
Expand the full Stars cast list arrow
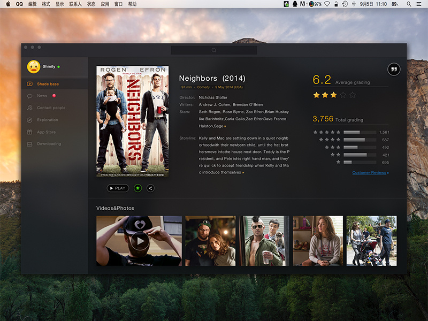point(225,126)
